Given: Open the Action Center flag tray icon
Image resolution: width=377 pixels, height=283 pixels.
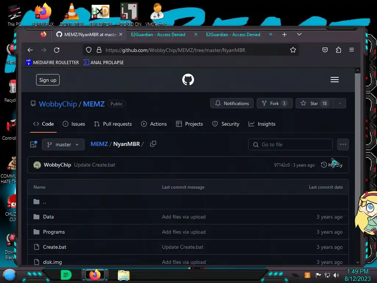Looking at the screenshot, I should tap(318, 275).
